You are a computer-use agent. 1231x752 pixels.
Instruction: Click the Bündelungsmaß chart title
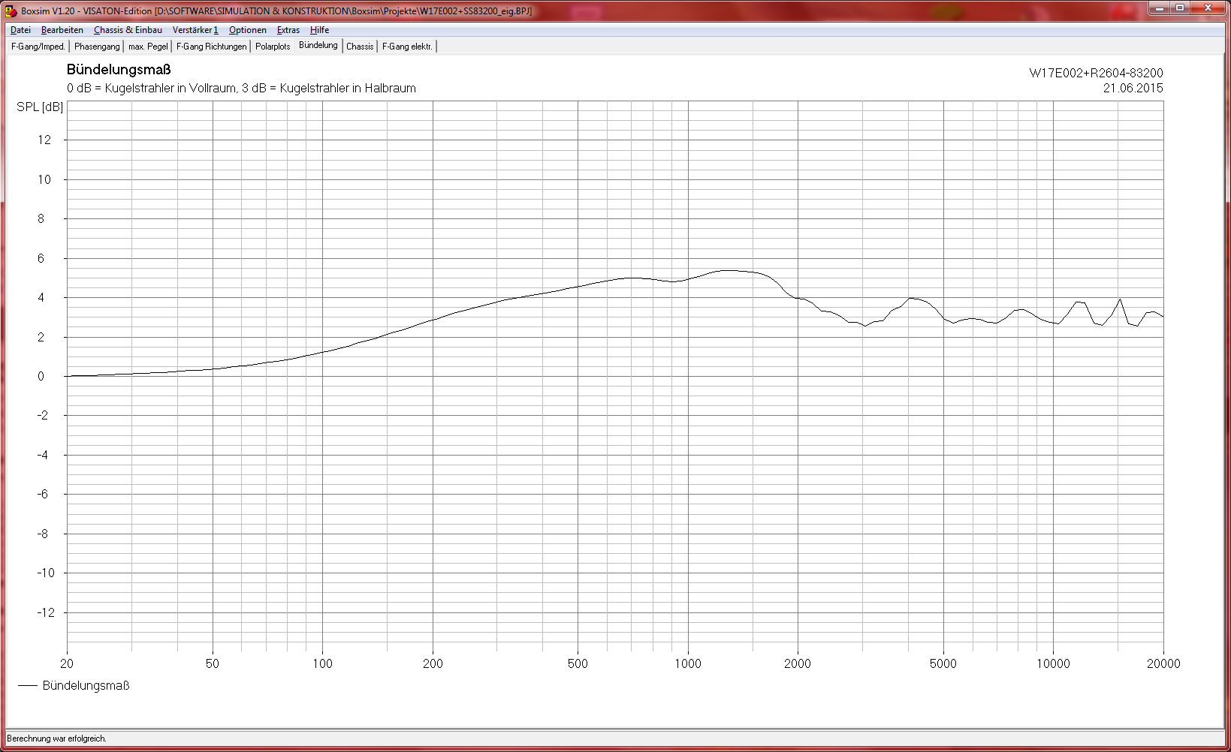[119, 70]
